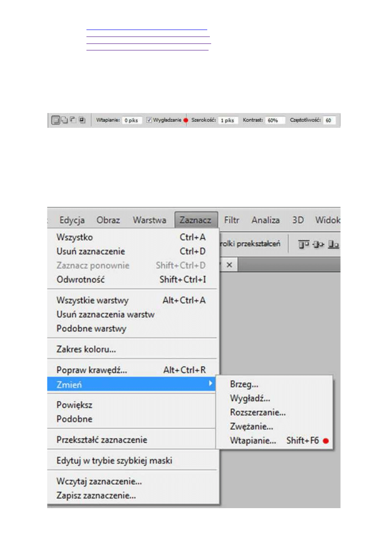Click the Align bottom edges icon
Viewport: 388px width, 549px height.
click(333, 244)
